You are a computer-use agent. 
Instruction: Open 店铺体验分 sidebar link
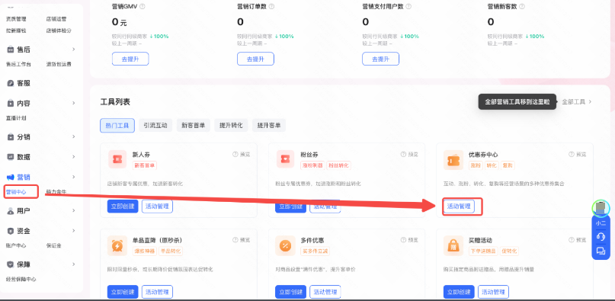click(x=59, y=30)
